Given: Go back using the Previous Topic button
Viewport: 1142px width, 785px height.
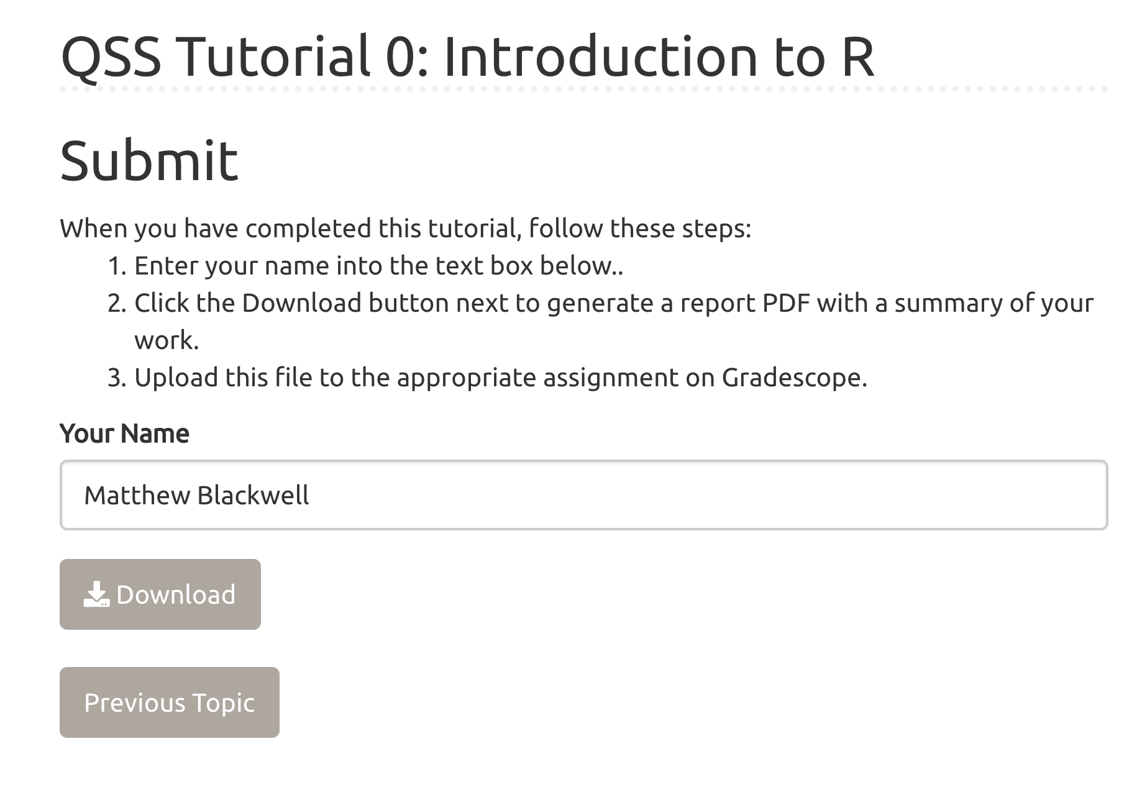Looking at the screenshot, I should click(170, 702).
